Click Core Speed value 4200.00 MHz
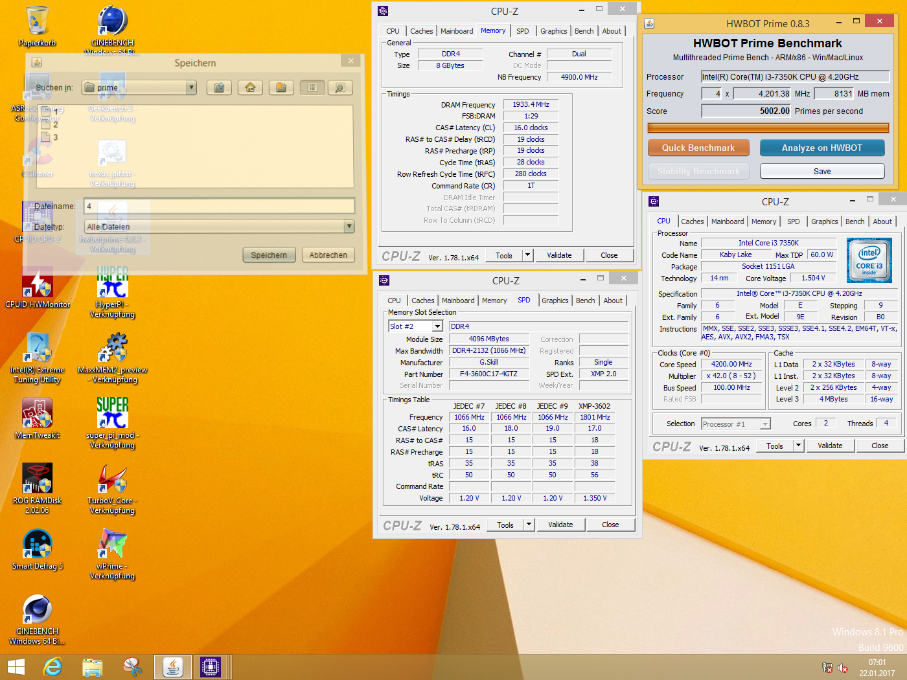Screen dimensions: 907x680 point(731,364)
